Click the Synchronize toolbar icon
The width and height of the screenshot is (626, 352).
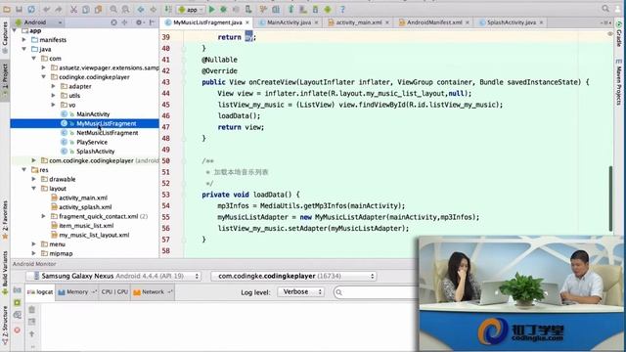(31, 9)
